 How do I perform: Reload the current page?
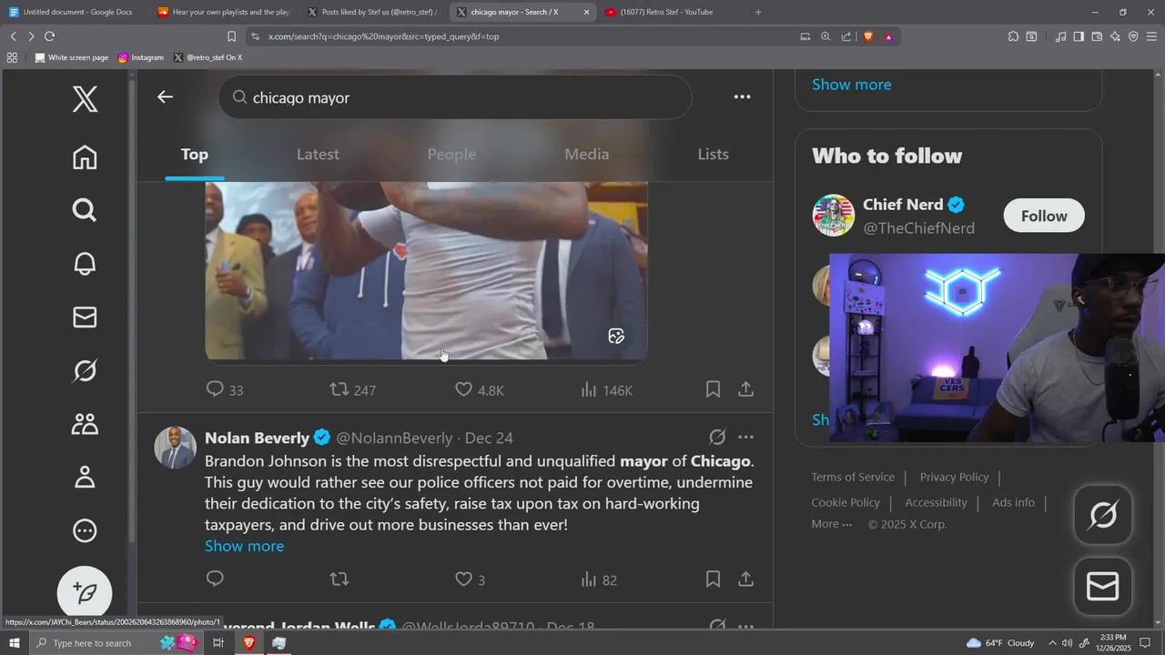[49, 36]
